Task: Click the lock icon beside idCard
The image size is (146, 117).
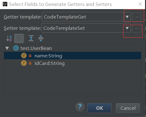Action: pyautogui.click(x=30, y=63)
